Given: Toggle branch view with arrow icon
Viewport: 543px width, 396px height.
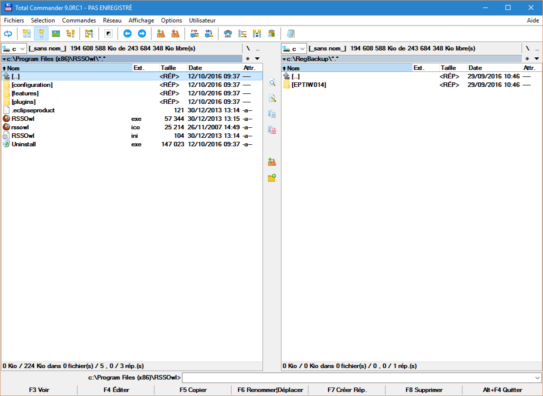Looking at the screenshot, I should coord(89,33).
